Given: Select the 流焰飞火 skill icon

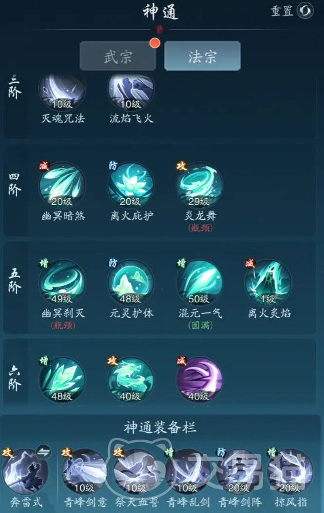Looking at the screenshot, I should [131, 91].
